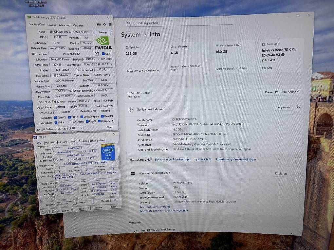334x250 pixels.
Task: Toggle the OpenGL 4.6 checkbox
Action: pos(99,121)
